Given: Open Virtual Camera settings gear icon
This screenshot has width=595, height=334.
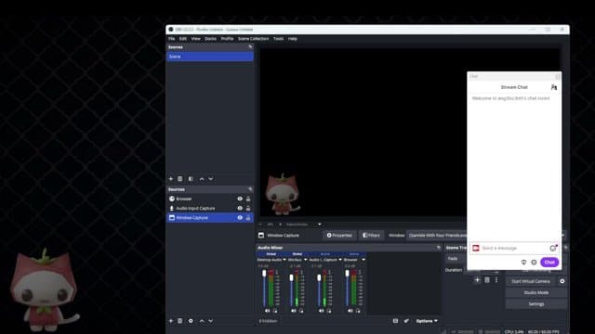Looking at the screenshot, I should [562, 281].
